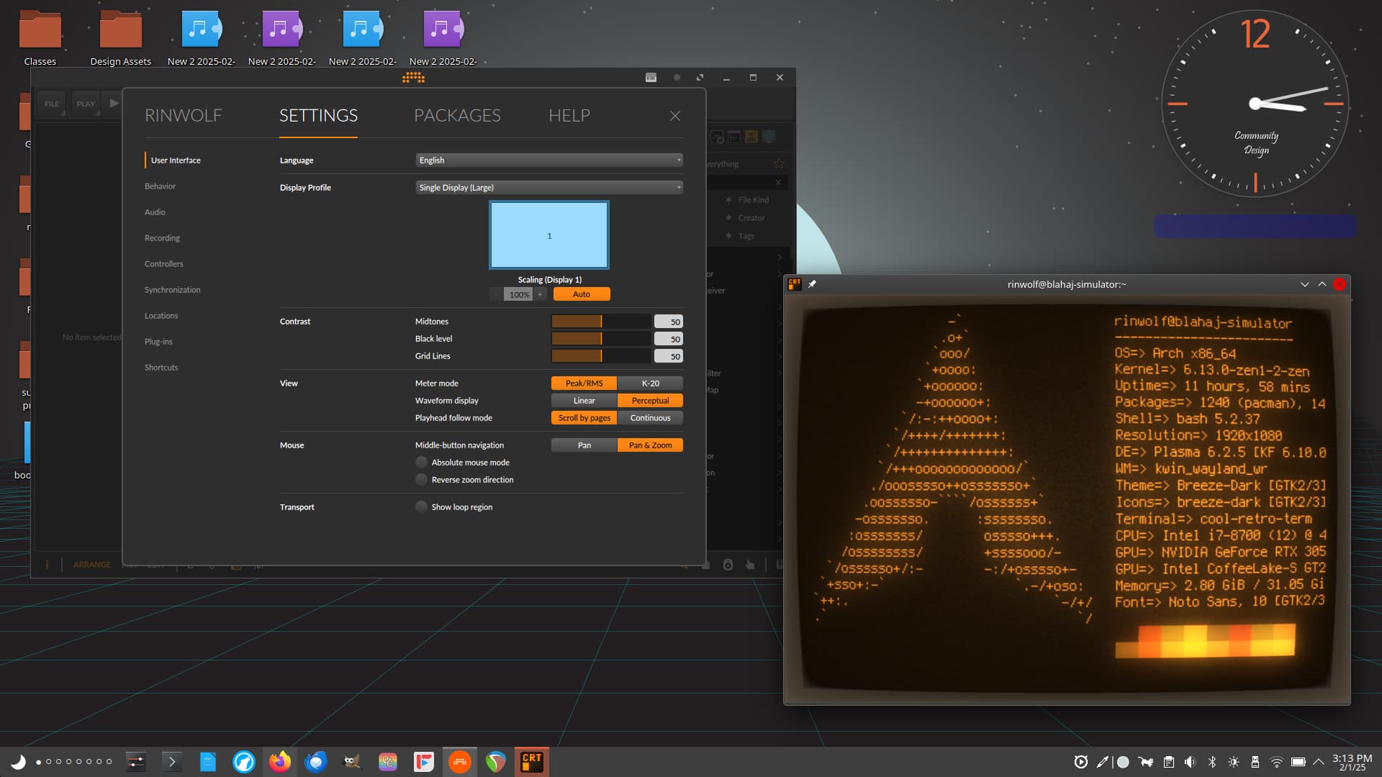The image size is (1382, 777).
Task: Switch to the PACKAGES tab
Action: coord(457,116)
